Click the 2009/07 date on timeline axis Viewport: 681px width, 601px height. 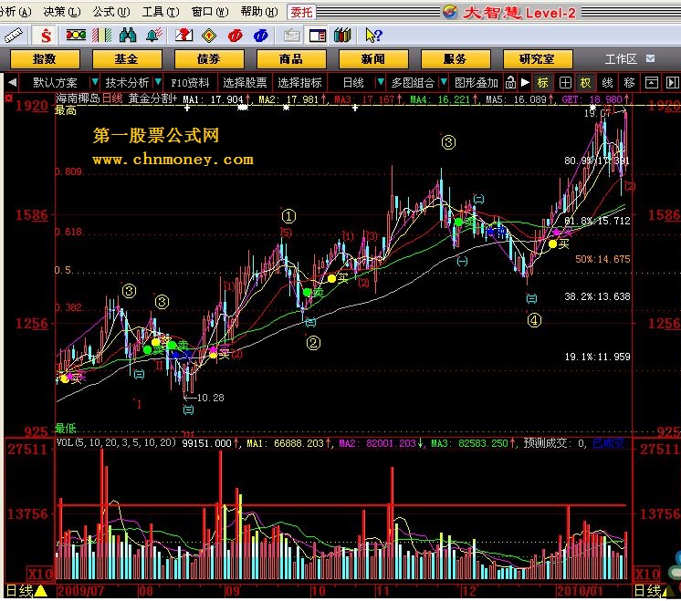[x=80, y=591]
